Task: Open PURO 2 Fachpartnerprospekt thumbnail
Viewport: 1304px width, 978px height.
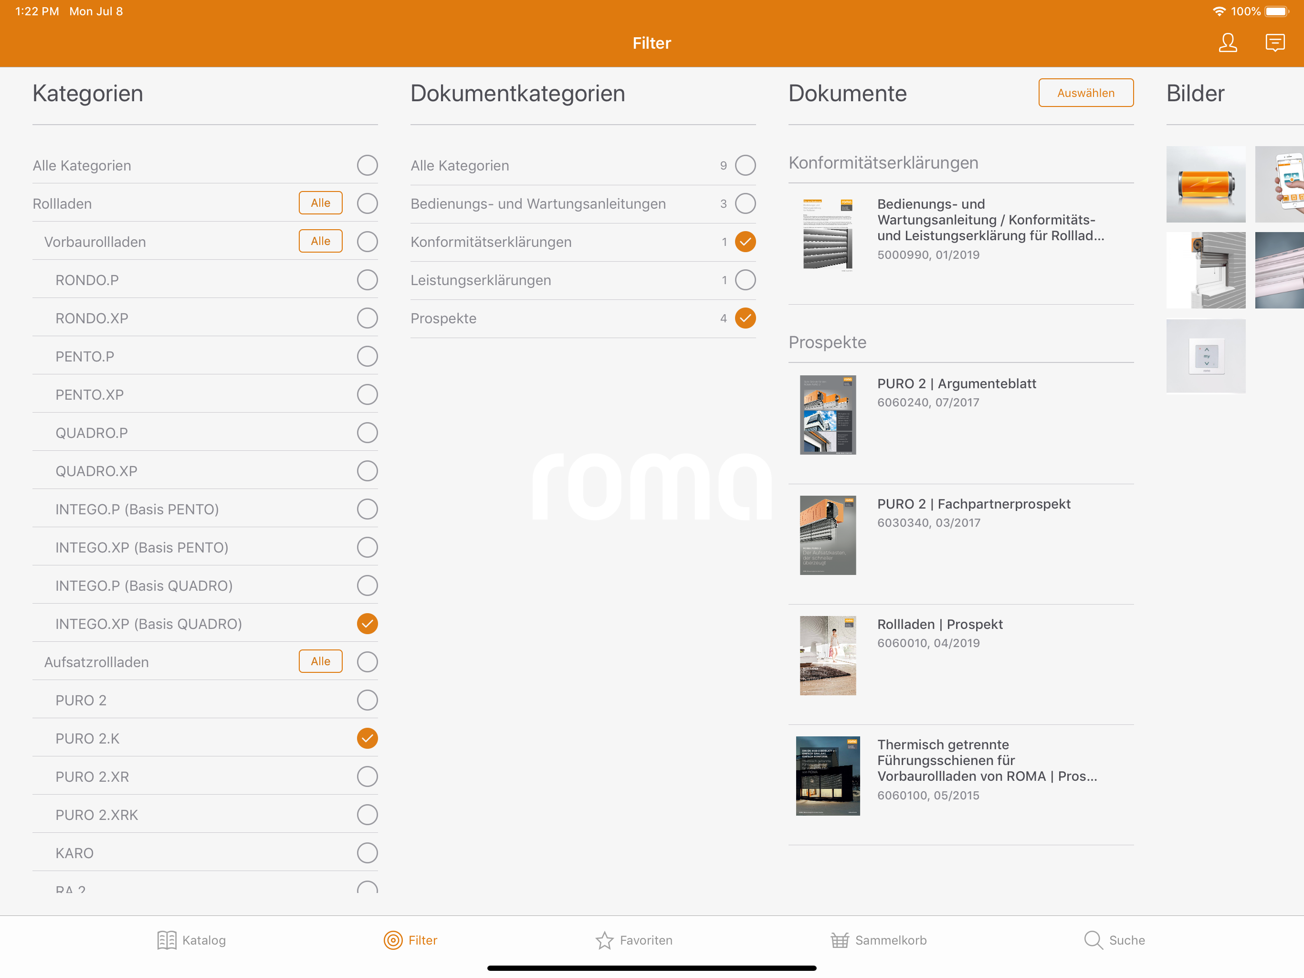Action: pyautogui.click(x=828, y=535)
